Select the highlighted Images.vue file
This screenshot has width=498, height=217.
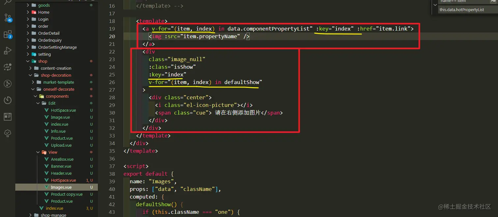tap(57, 187)
